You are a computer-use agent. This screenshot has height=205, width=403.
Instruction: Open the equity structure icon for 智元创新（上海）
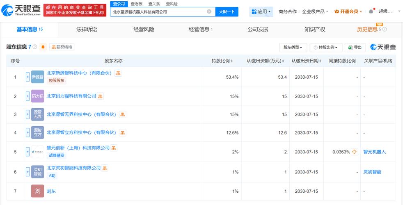114,148
